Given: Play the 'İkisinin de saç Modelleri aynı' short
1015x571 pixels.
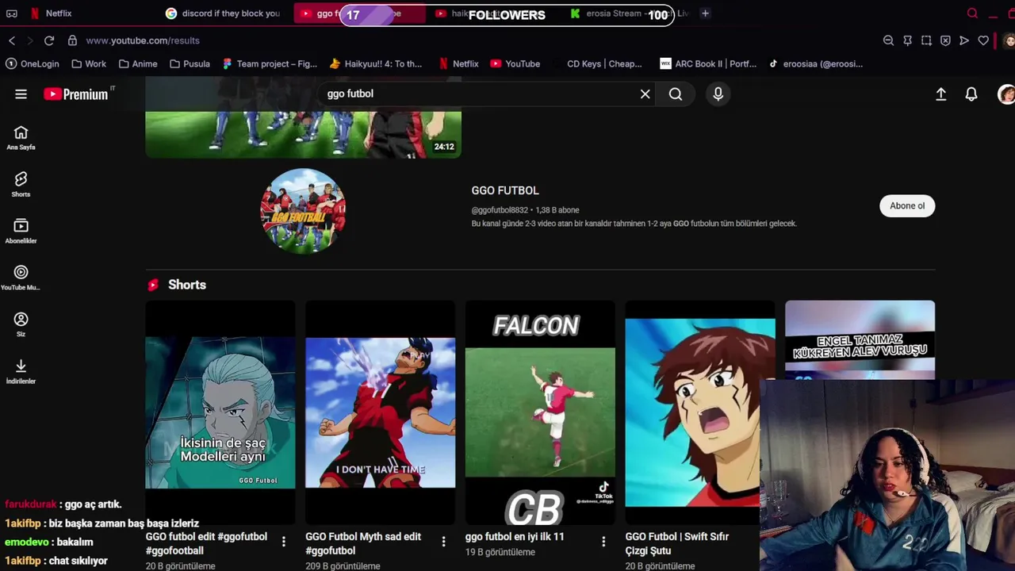Looking at the screenshot, I should pos(220,413).
